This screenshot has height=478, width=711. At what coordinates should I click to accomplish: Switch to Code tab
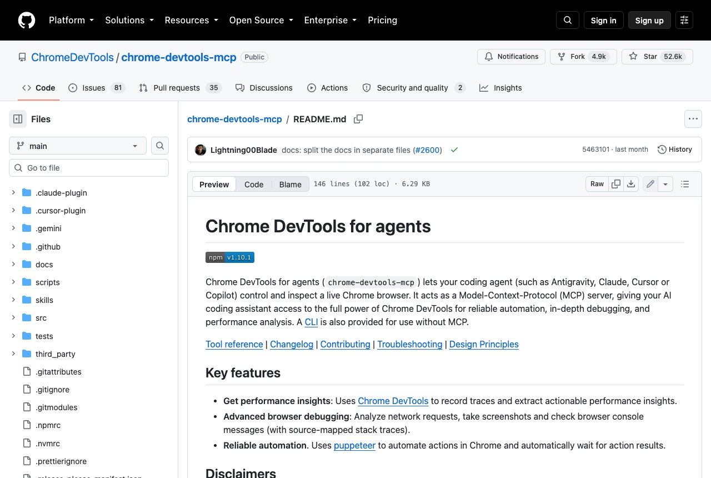[39, 88]
